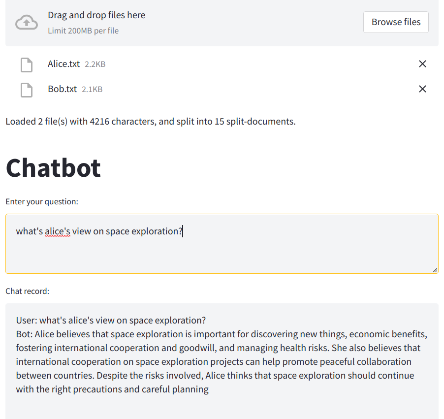This screenshot has height=419, width=444.
Task: Click the 2.1KB file size label
Action: [x=92, y=89]
